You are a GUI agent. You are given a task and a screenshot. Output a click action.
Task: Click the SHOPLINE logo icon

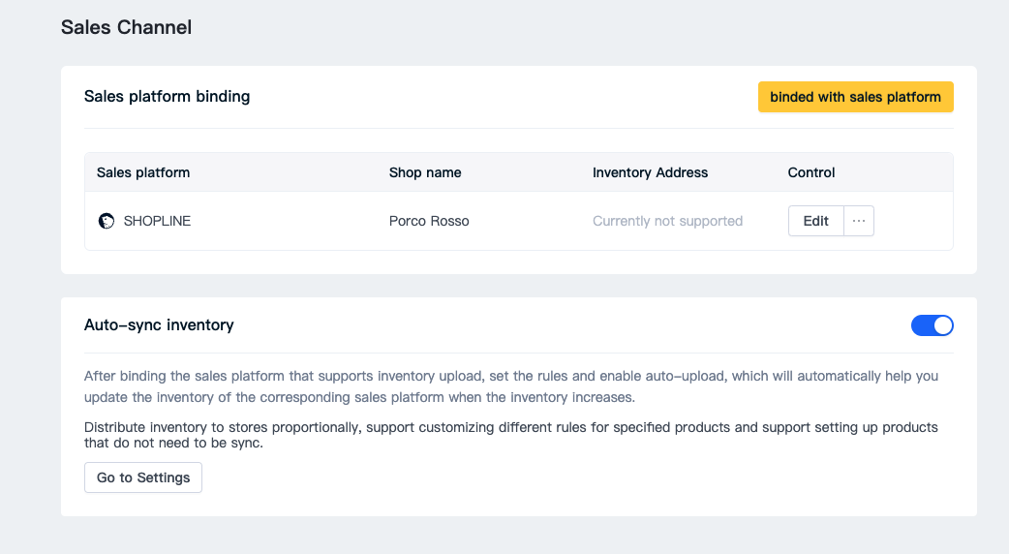click(x=107, y=221)
